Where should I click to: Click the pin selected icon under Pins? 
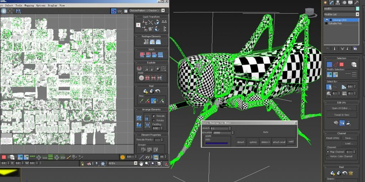coord(141,101)
